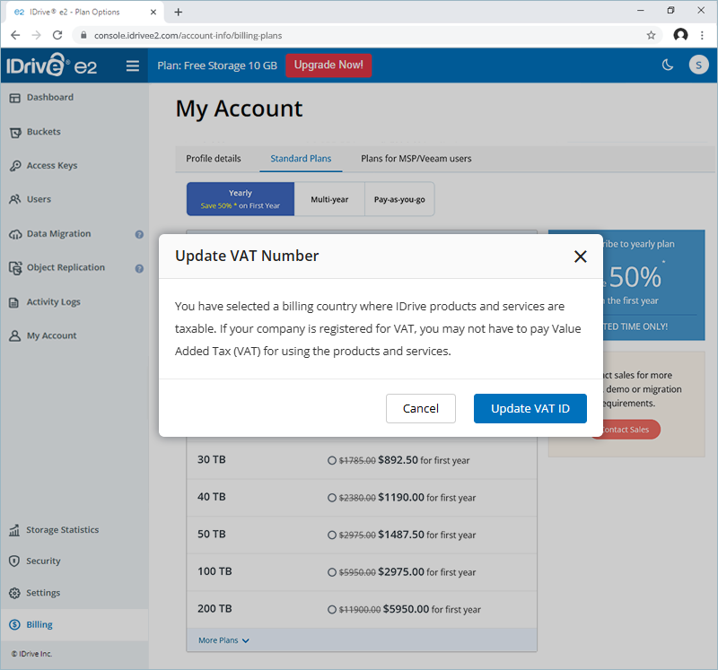
Task: Click the Users people icon
Action: pos(15,199)
